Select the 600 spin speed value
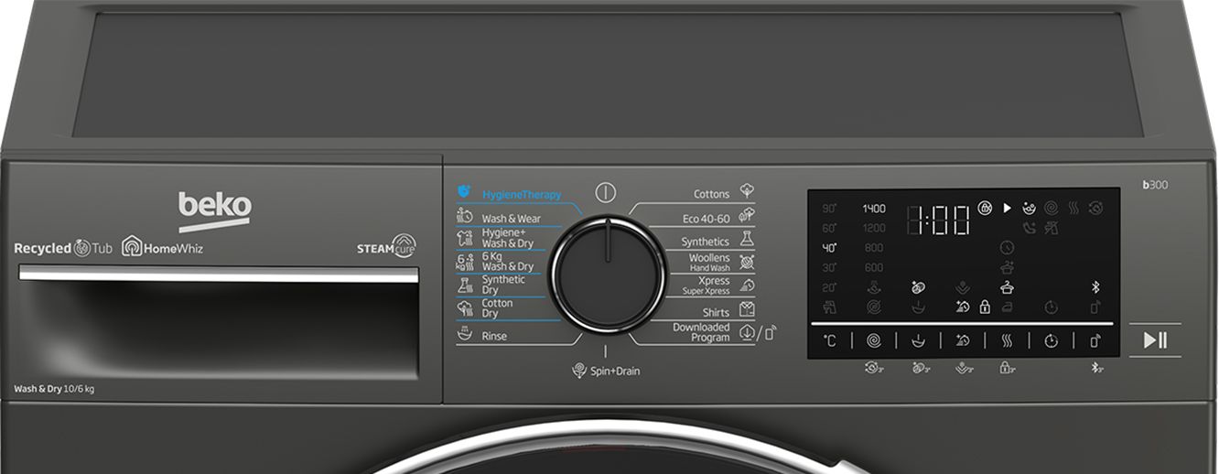The height and width of the screenshot is (474, 1219). (874, 267)
